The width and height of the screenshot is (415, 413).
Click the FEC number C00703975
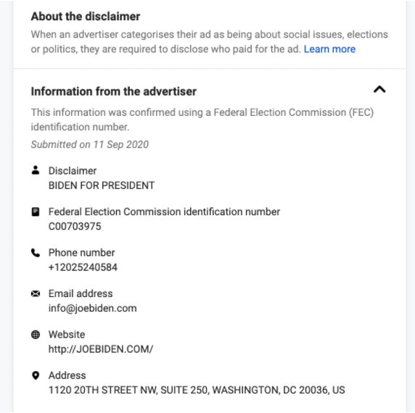click(x=75, y=227)
